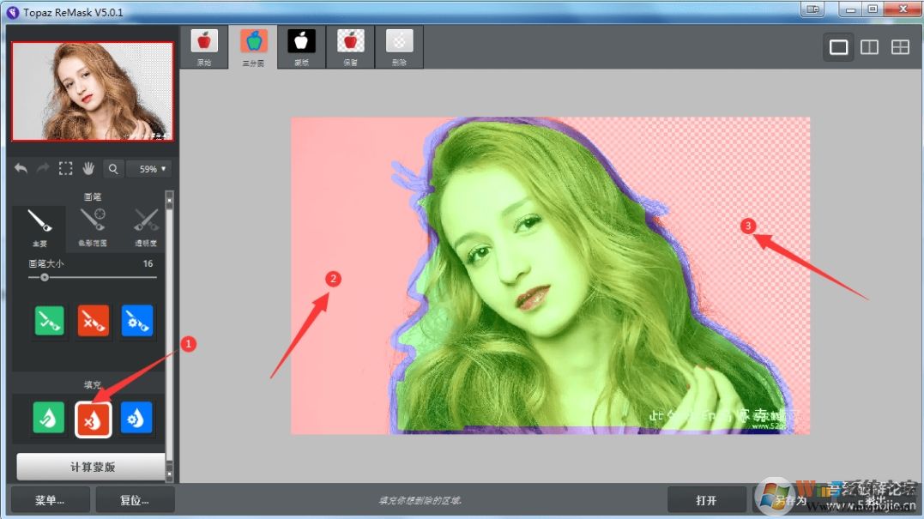The height and width of the screenshot is (519, 924).
Task: Choose the blue fill-to-compute bucket
Action: tap(136, 418)
